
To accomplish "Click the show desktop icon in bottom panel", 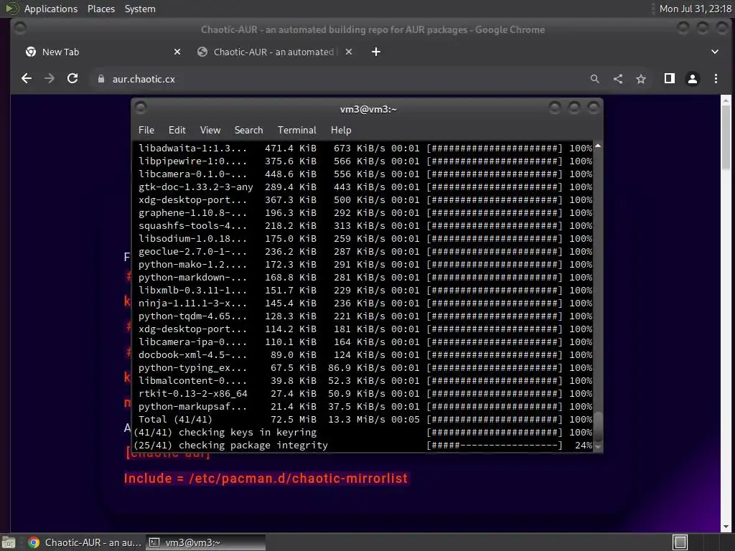I will [x=9, y=542].
